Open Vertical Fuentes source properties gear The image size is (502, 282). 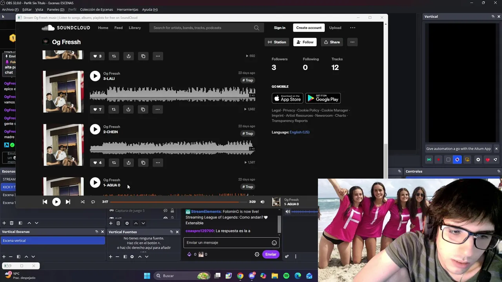pyautogui.click(x=132, y=257)
